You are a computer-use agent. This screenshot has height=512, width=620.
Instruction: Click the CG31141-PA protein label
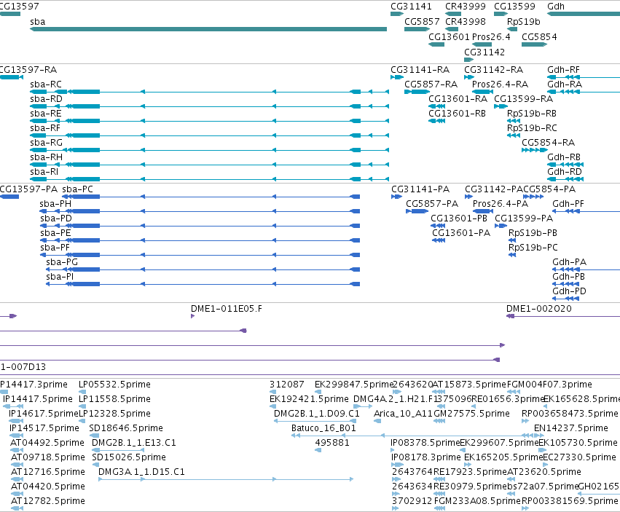(420, 189)
